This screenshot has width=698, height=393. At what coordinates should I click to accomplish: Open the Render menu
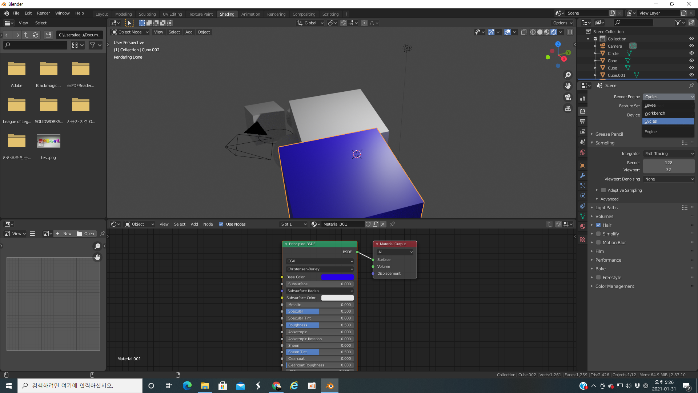point(43,13)
